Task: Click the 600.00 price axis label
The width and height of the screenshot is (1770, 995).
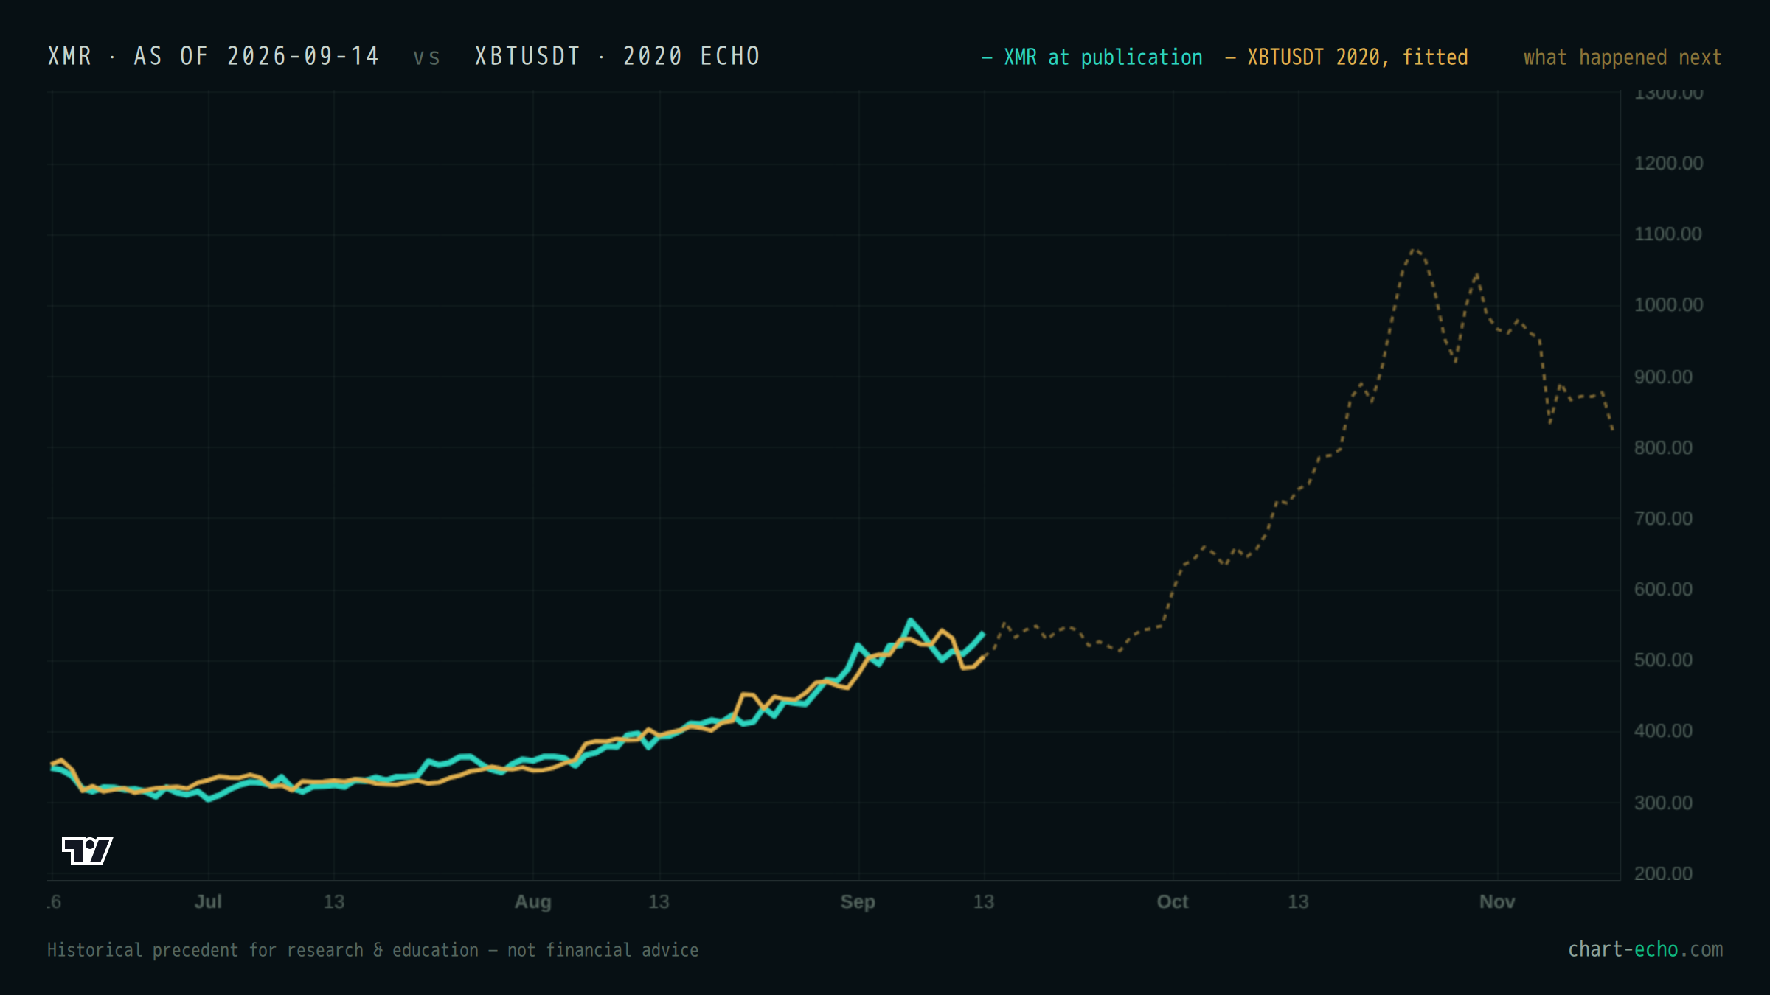Action: coord(1663,590)
